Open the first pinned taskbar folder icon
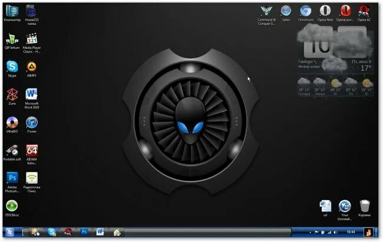The image size is (383, 242). point(35,232)
